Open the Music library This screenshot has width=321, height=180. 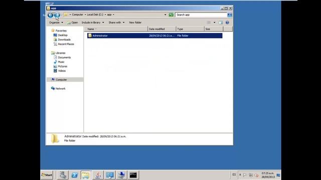click(x=61, y=62)
